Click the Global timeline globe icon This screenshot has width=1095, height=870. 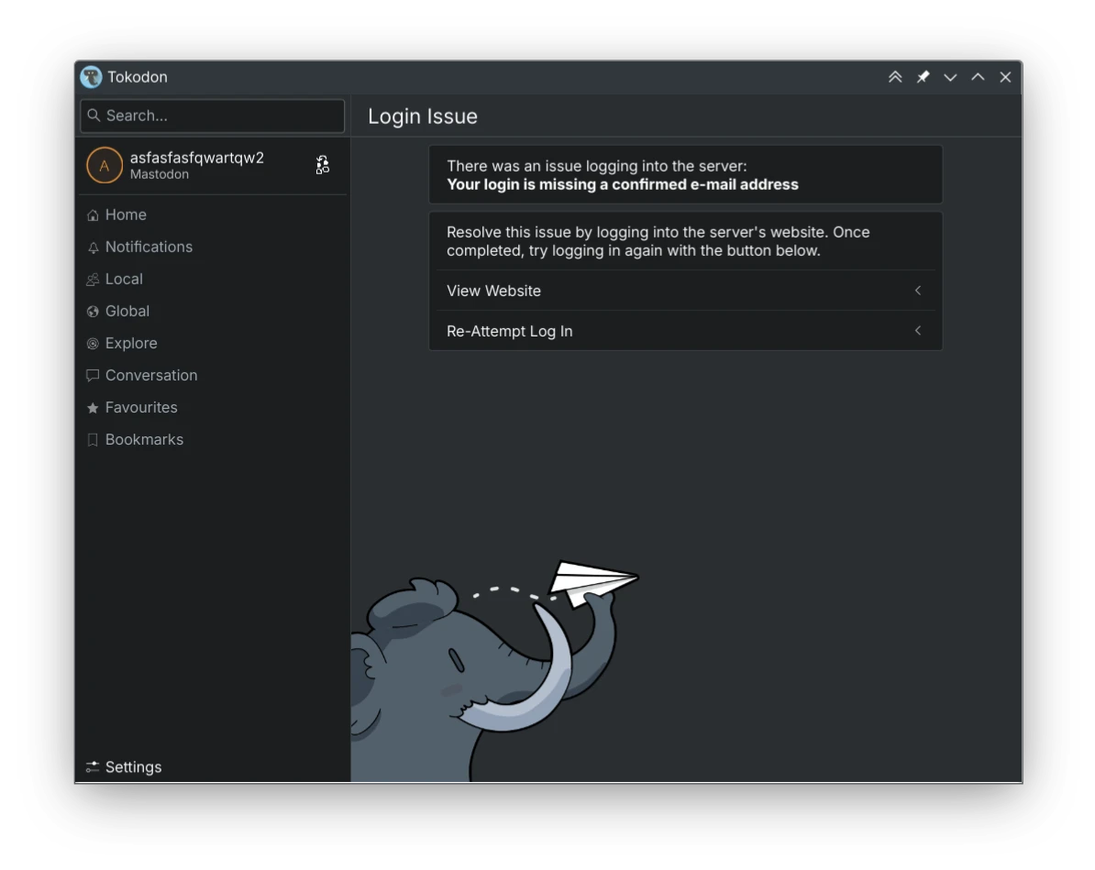[x=93, y=312]
